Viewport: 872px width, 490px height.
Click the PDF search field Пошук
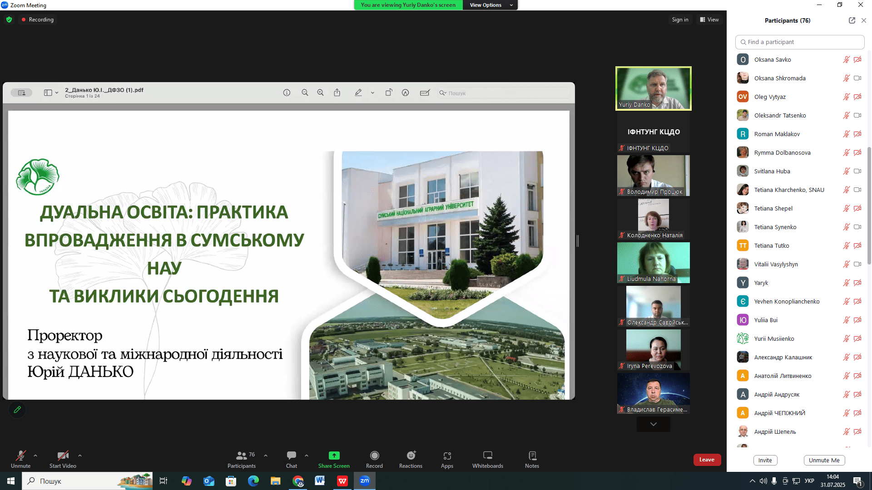(x=503, y=93)
